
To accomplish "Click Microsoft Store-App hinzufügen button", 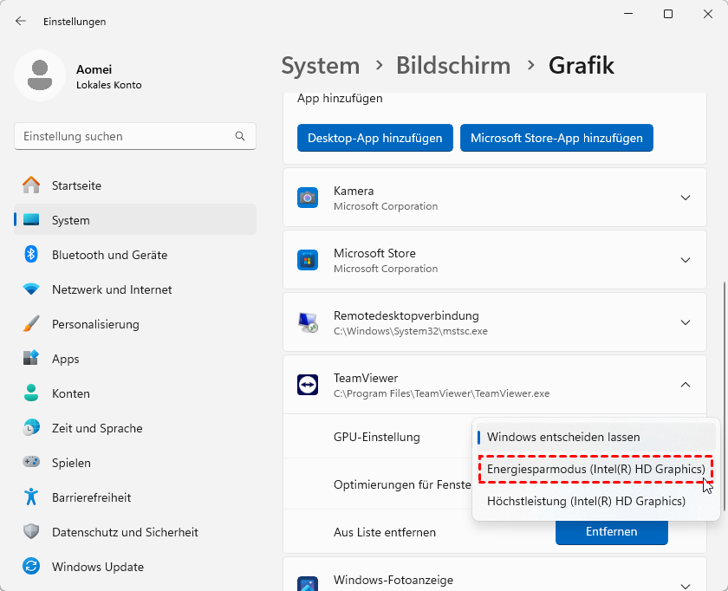I will click(556, 138).
